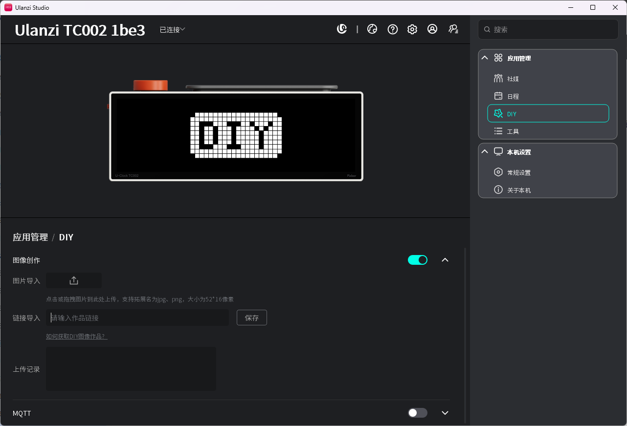Collapse the 本机设置 sidebar group chevron

tap(485, 151)
